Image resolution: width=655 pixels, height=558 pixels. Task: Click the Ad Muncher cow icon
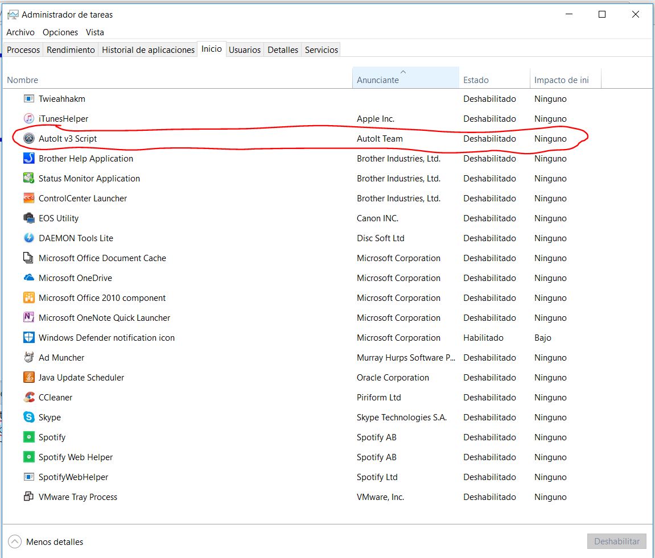[x=29, y=358]
